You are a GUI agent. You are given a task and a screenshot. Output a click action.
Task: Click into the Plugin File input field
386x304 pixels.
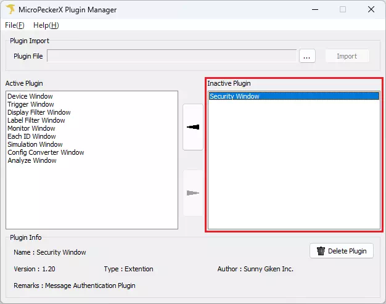click(172, 56)
